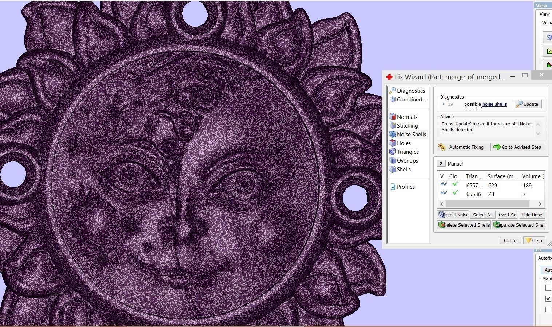This screenshot has height=327, width=552.
Task: Select the shell row with volume 189
Action: coord(491,185)
